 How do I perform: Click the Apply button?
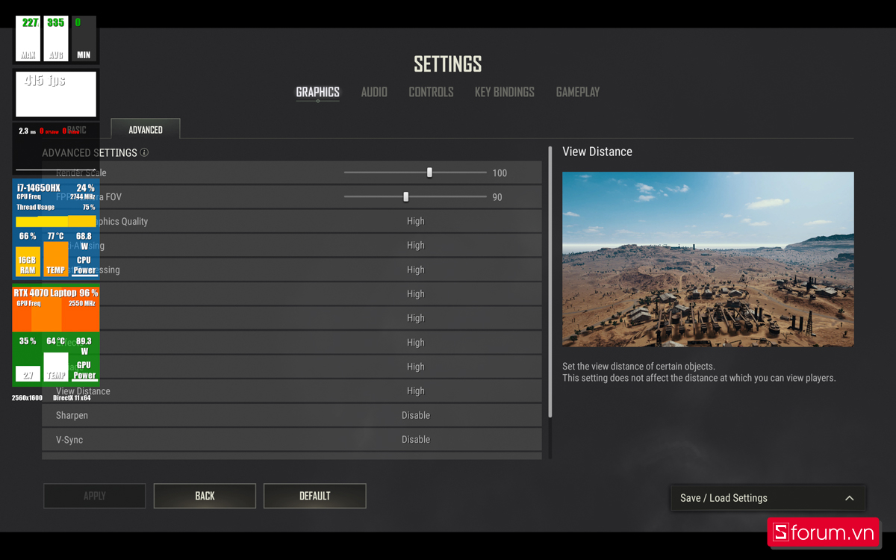pos(95,496)
